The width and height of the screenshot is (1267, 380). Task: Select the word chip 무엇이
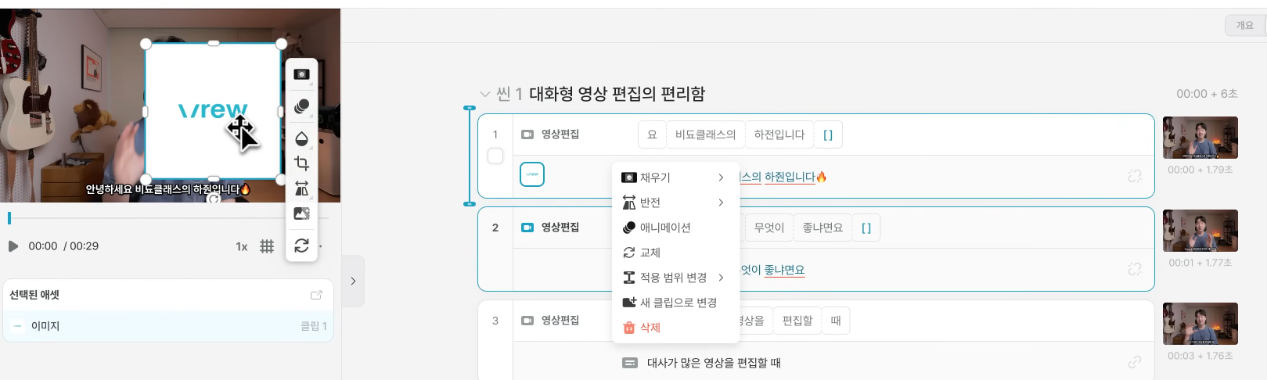(x=768, y=228)
